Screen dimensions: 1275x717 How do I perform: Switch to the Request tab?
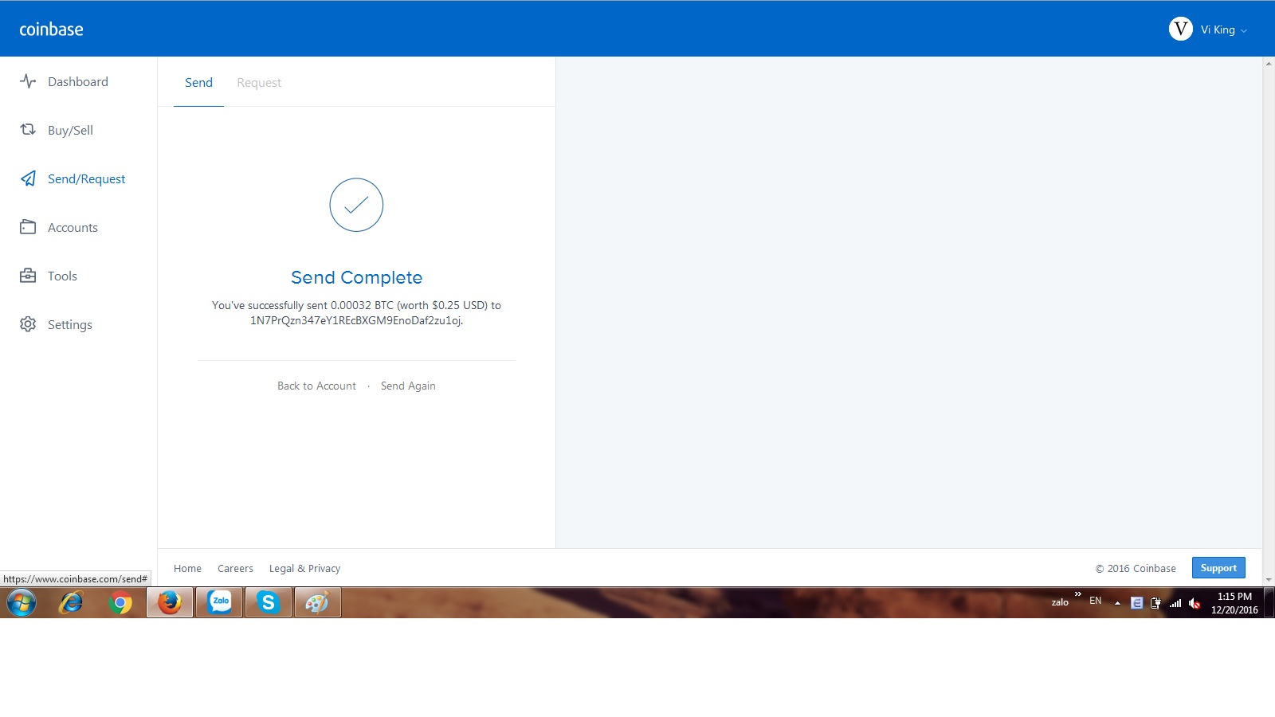click(x=259, y=82)
